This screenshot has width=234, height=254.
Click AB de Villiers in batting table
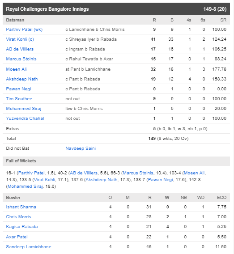click(20, 49)
